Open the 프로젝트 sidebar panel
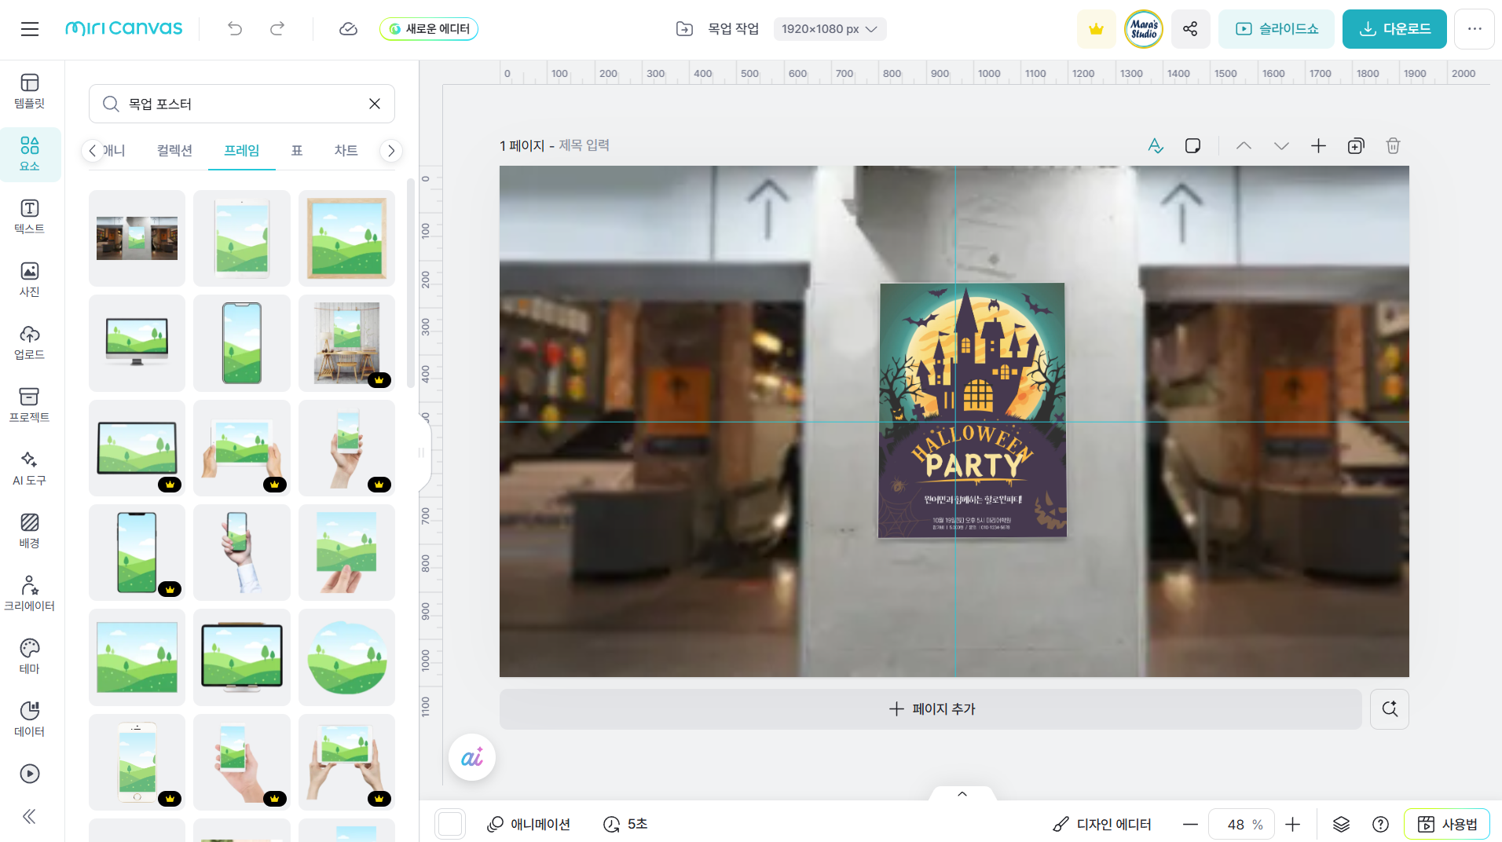This screenshot has height=842, width=1502. (x=30, y=406)
